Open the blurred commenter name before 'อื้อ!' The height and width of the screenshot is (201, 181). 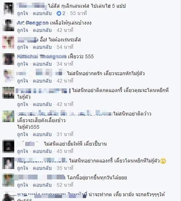(x=28, y=40)
